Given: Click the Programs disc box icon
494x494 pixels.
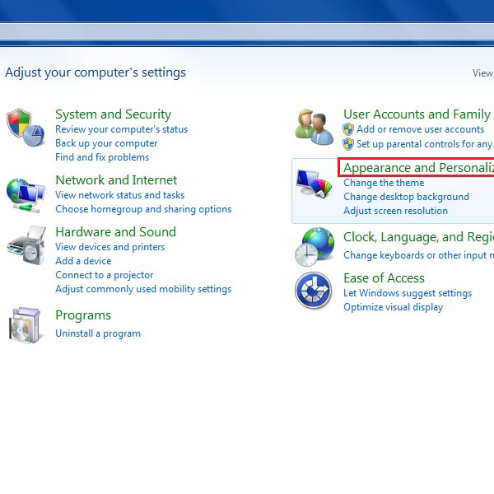Looking at the screenshot, I should coord(25,325).
